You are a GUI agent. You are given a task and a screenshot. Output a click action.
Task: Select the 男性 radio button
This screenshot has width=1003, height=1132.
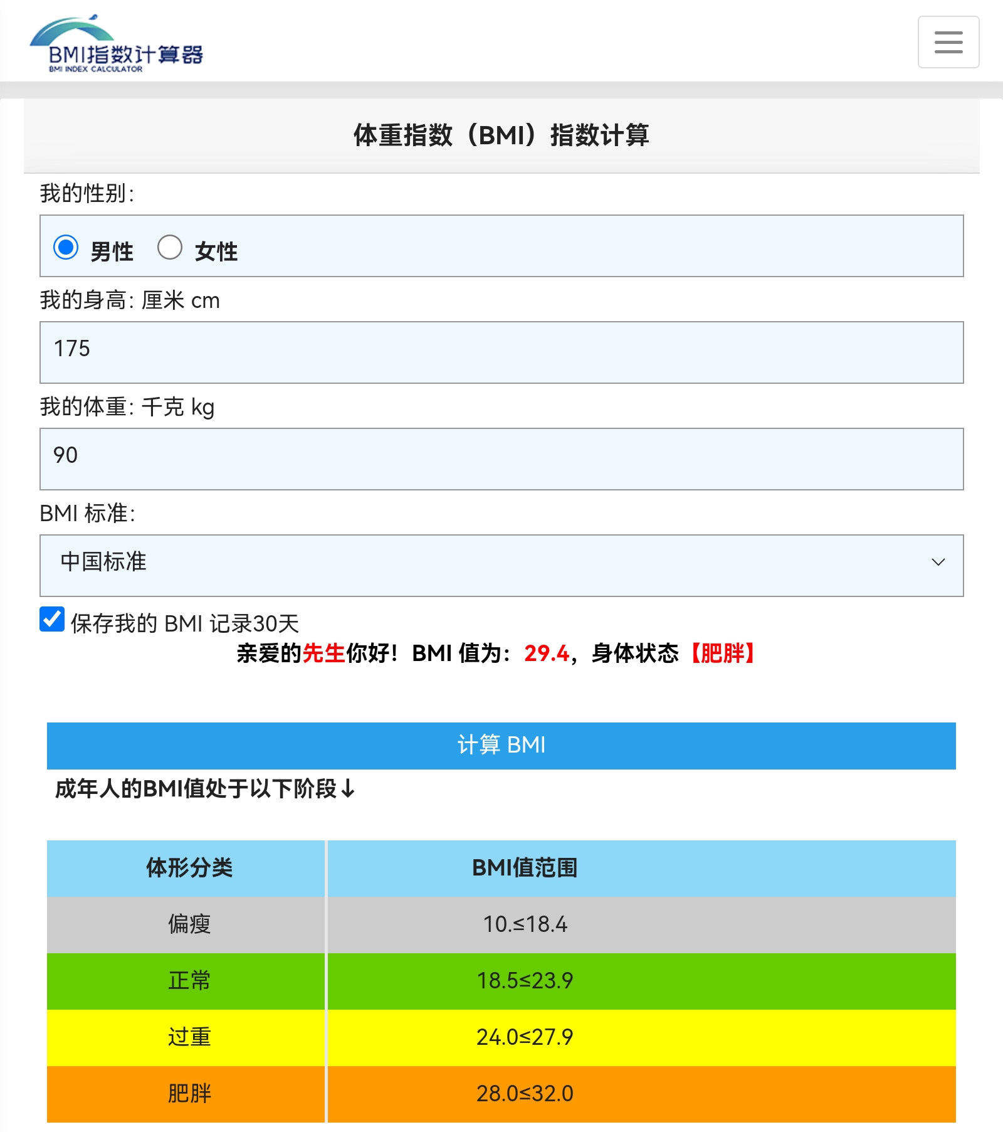coord(67,248)
